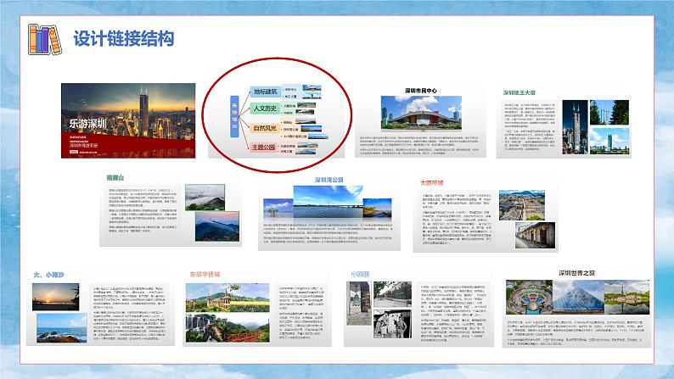Screen dimensions: 674x379
Task: Click the 梧桐山 slide description text
Action: click(143, 210)
